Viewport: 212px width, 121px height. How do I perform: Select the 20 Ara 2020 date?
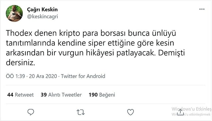point(43,76)
